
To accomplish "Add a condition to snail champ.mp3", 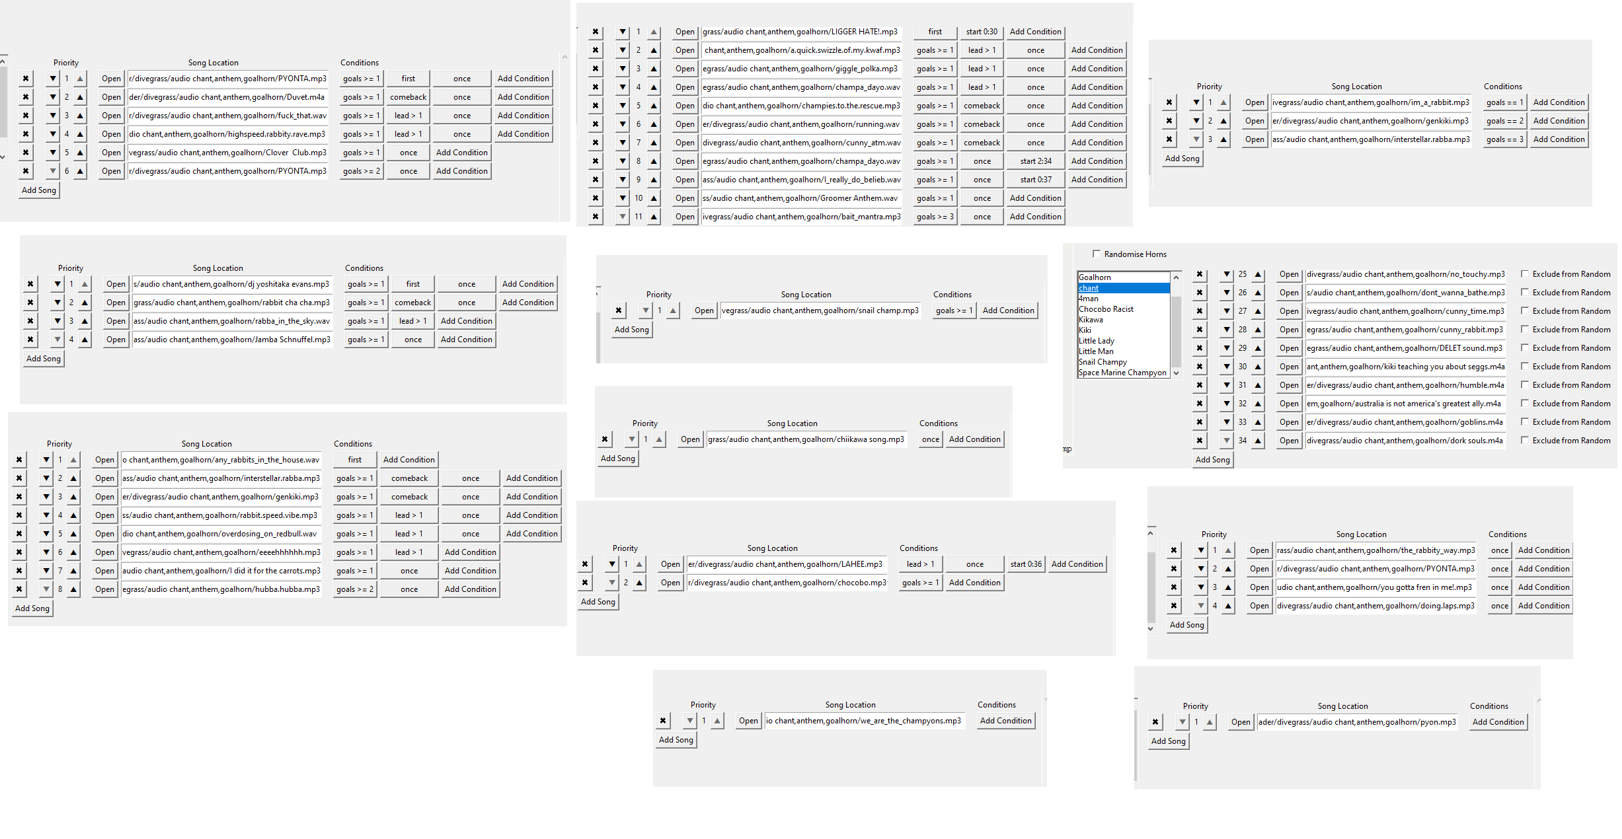I will (x=1008, y=310).
